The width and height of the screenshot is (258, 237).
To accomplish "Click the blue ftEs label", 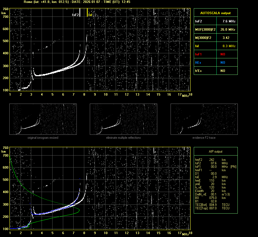I will coord(198,63).
